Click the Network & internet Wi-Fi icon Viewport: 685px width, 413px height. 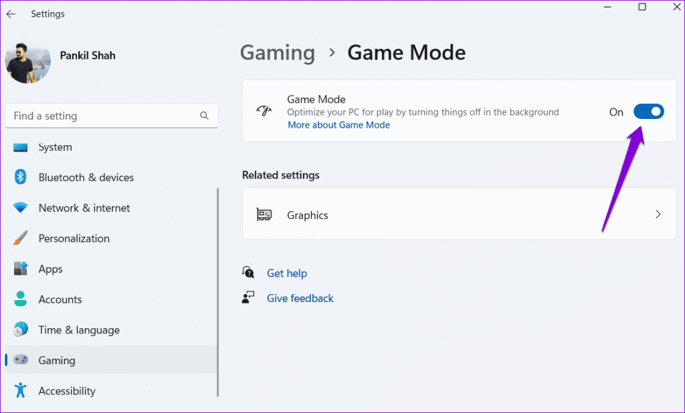[21, 208]
